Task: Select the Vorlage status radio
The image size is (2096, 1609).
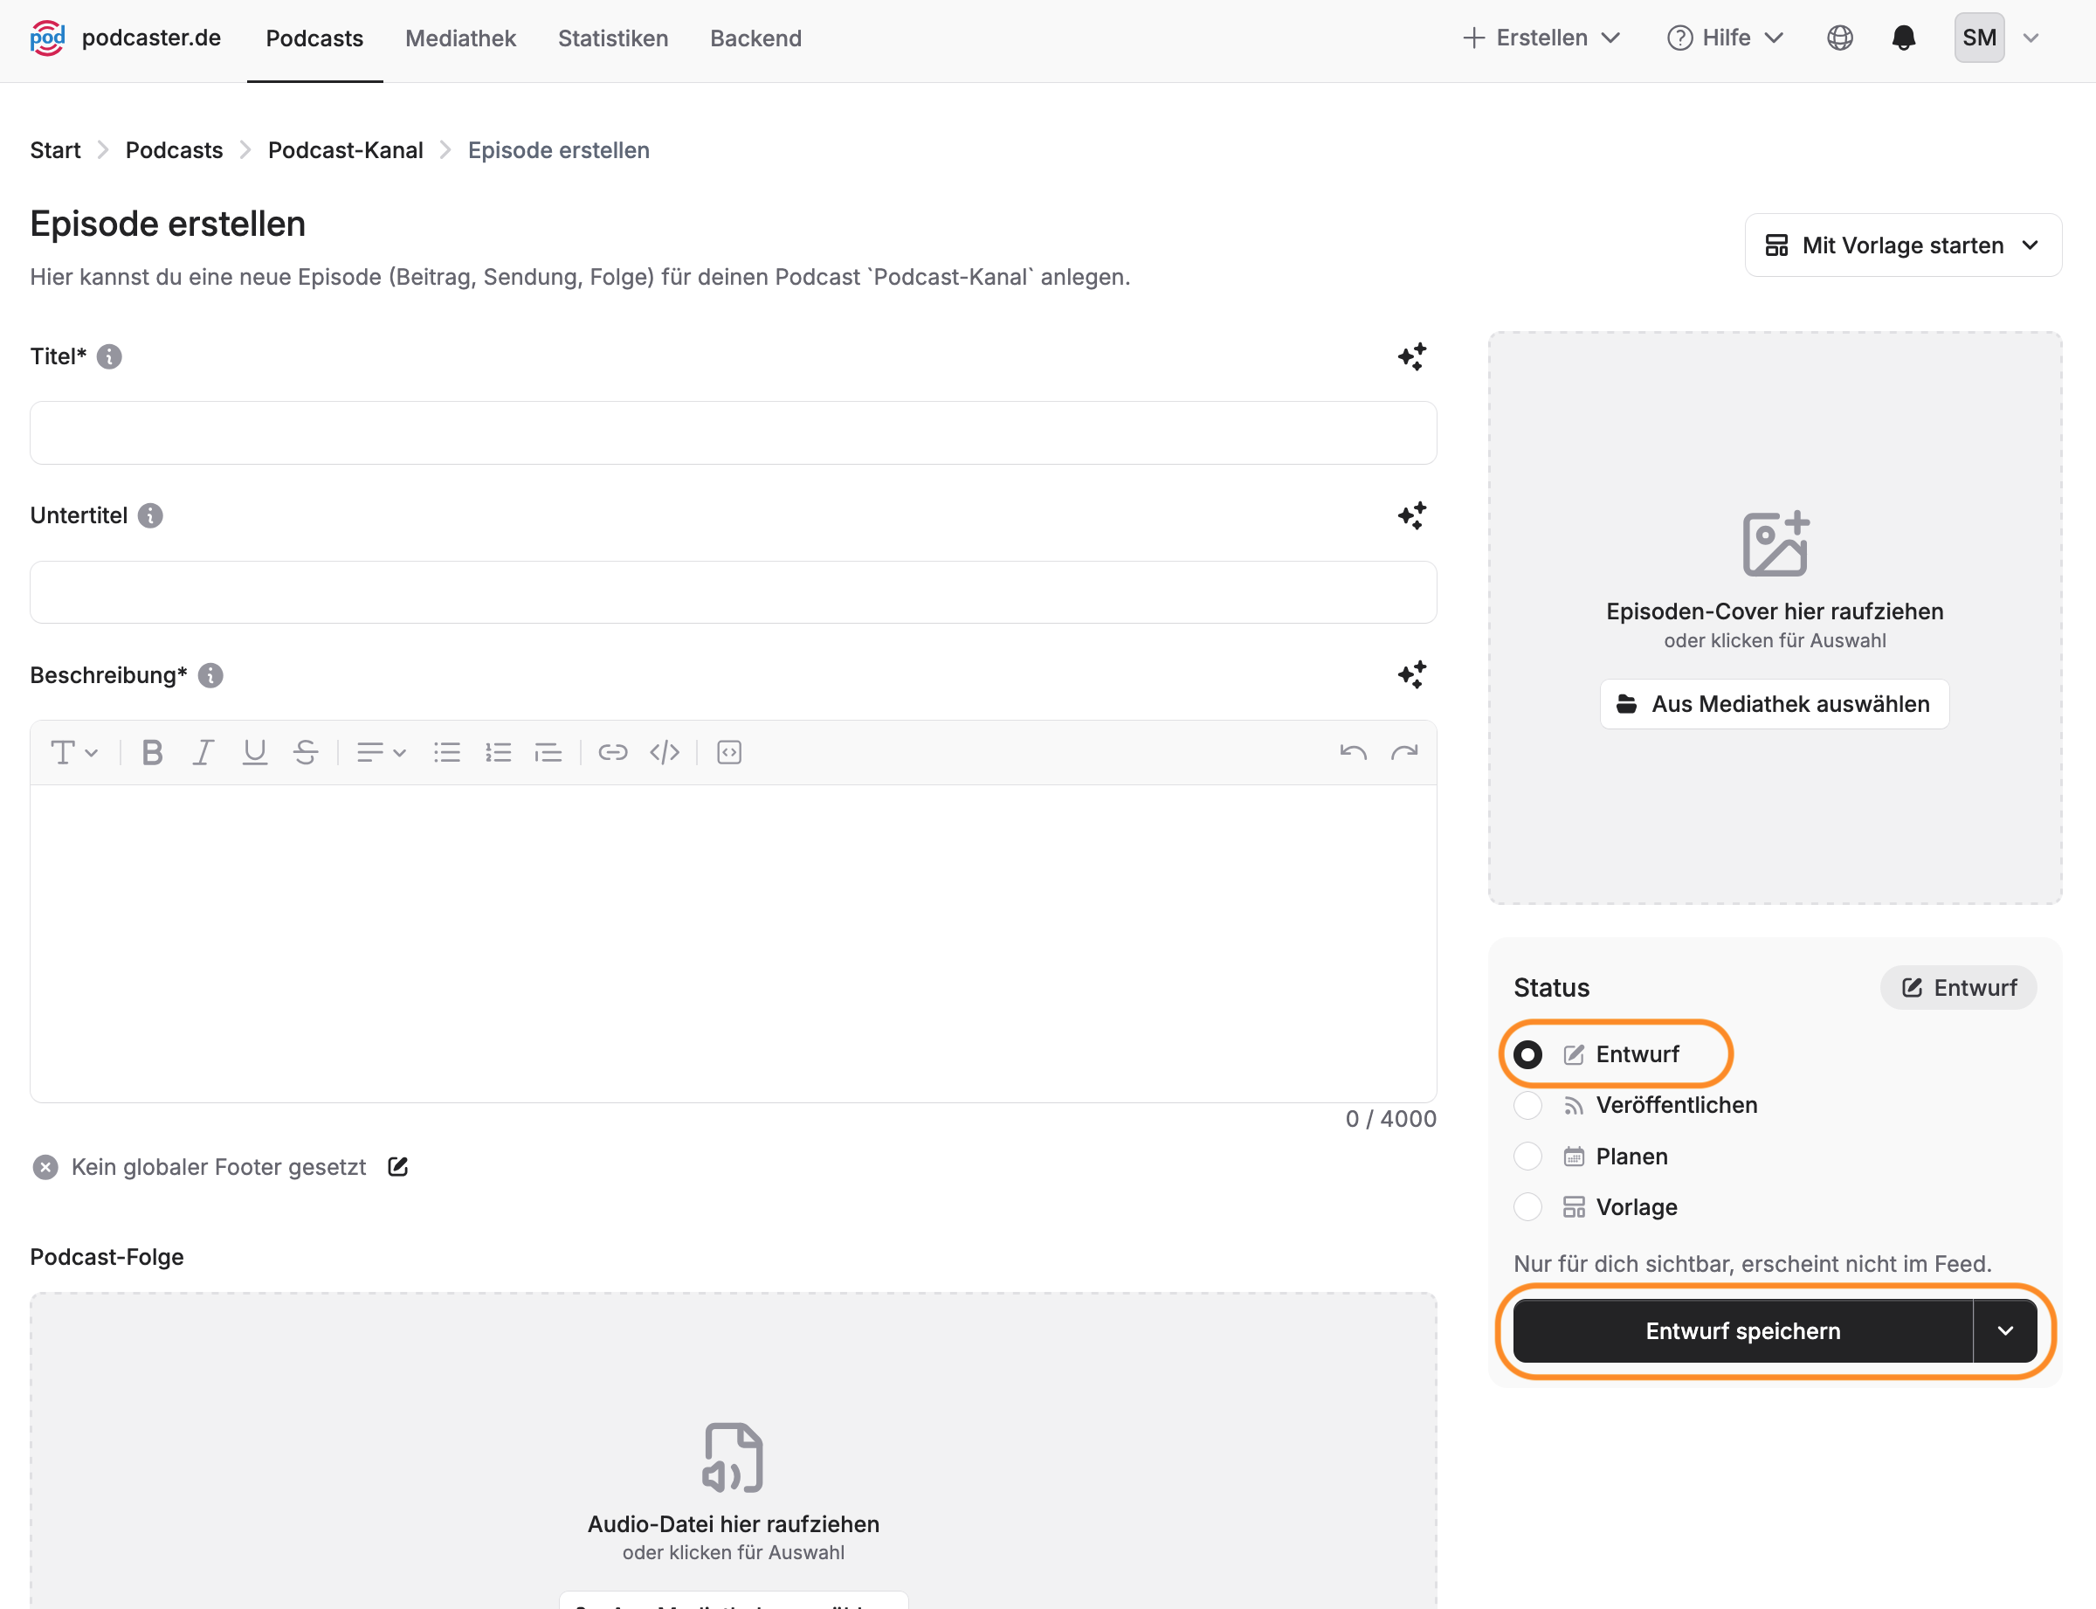Action: click(x=1527, y=1208)
